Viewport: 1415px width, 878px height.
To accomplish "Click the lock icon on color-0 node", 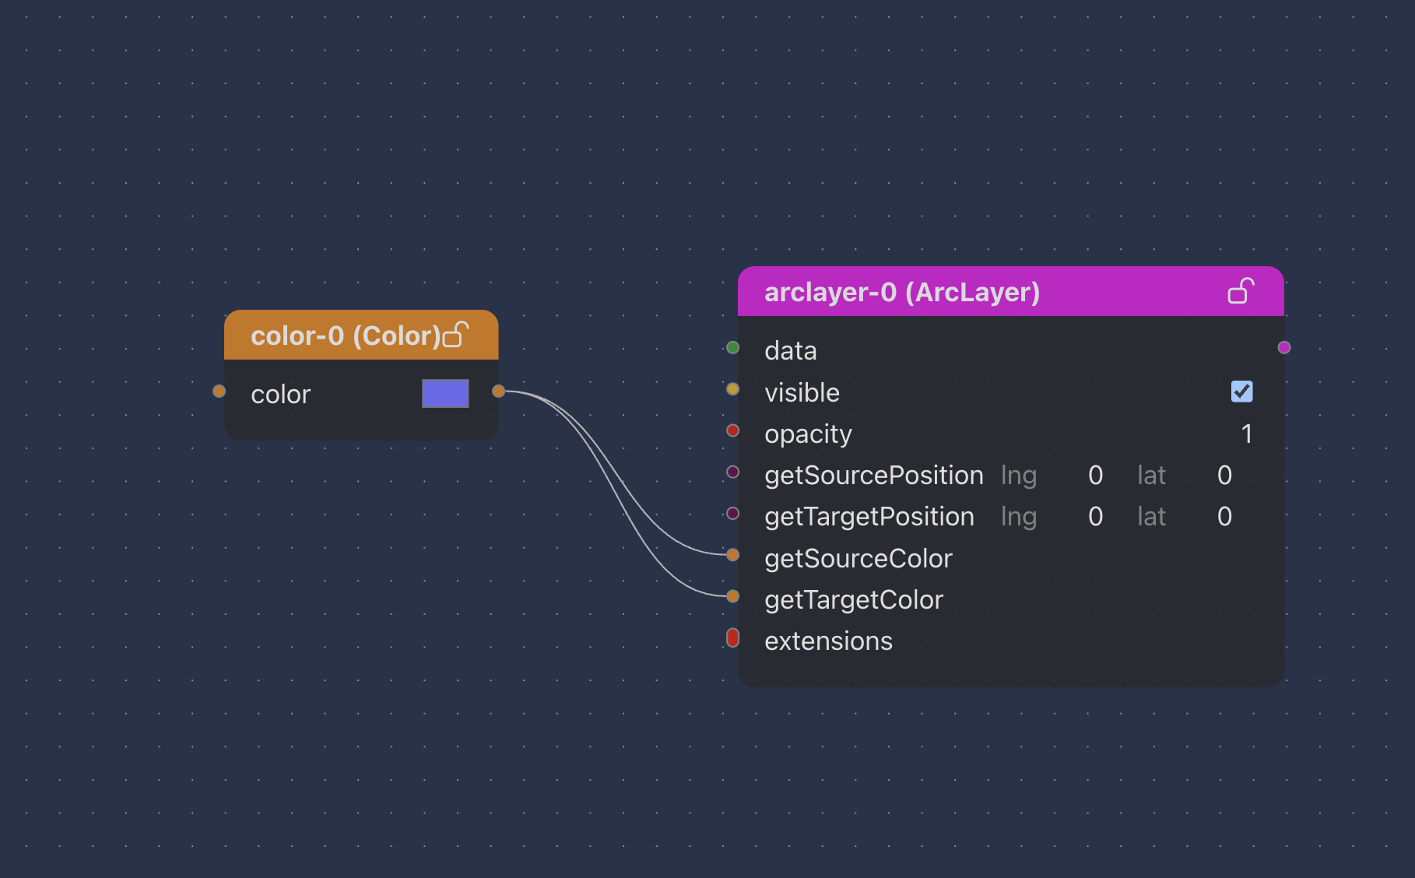I will (x=456, y=335).
